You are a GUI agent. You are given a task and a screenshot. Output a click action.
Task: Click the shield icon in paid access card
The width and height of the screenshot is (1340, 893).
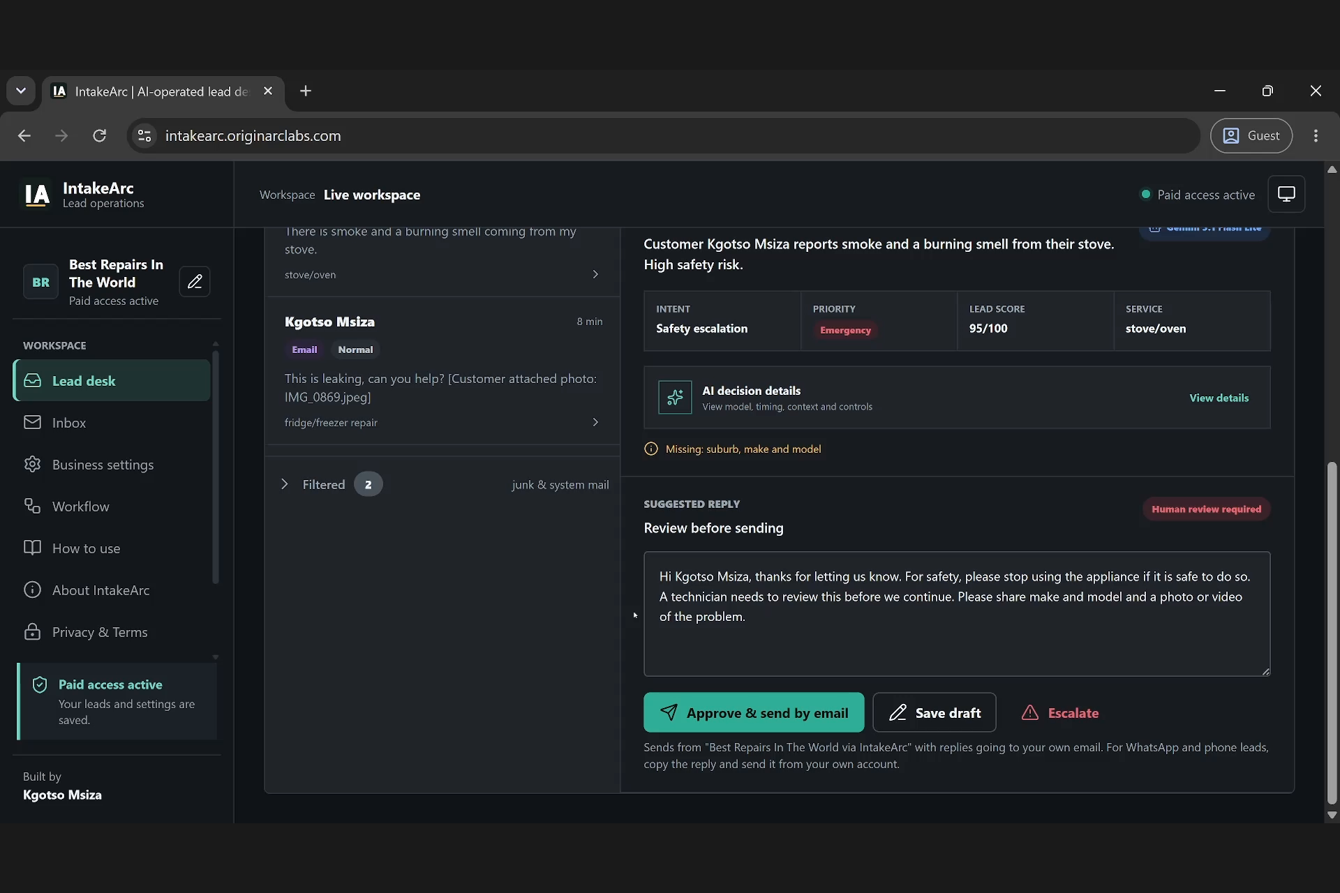coord(40,684)
